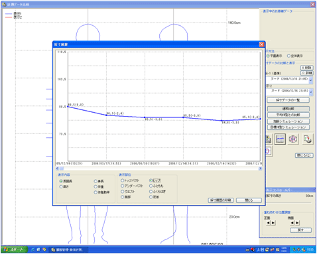Click the 詳細 details button
This screenshot has width=317, height=254.
(x=306, y=73)
